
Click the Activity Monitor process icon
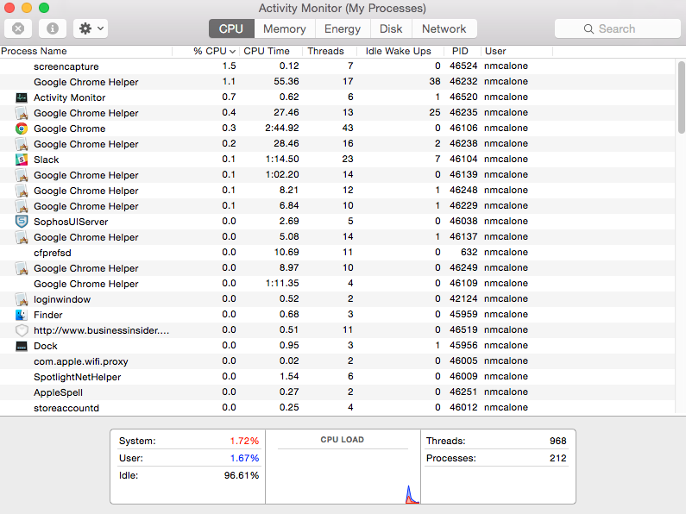pyautogui.click(x=22, y=97)
